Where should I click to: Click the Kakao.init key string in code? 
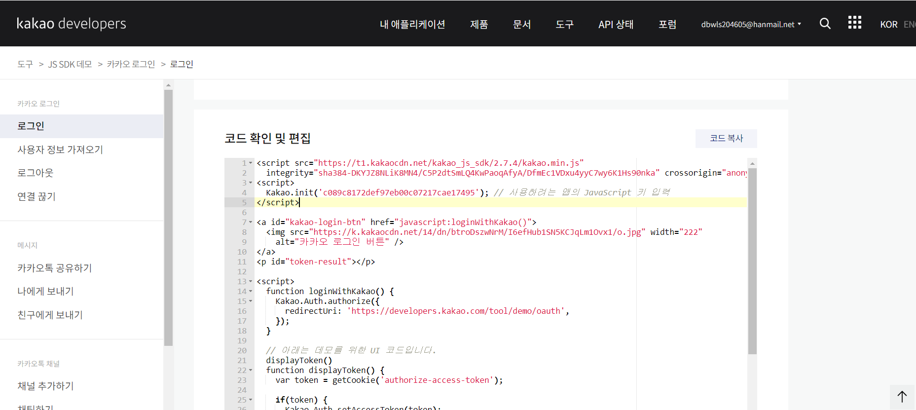[x=399, y=192]
